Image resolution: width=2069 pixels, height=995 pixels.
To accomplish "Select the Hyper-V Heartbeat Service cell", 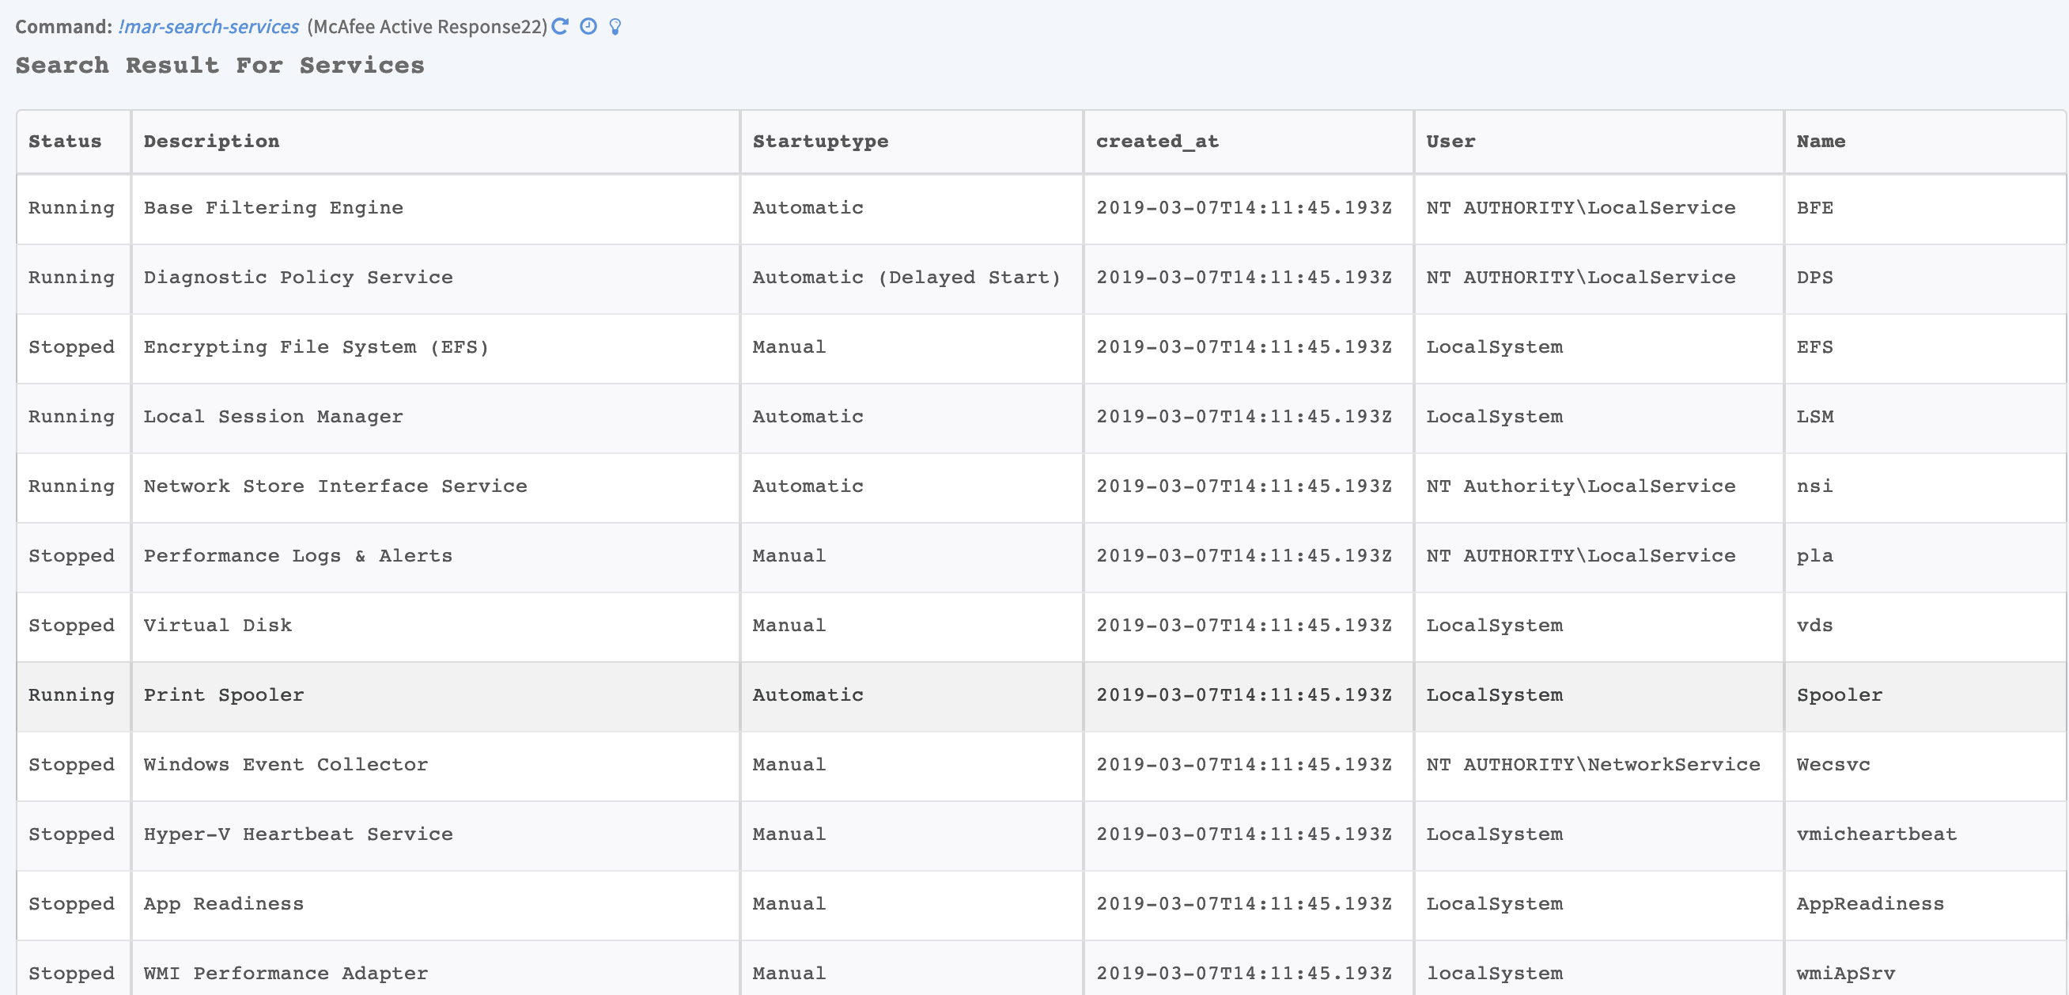I will (298, 834).
